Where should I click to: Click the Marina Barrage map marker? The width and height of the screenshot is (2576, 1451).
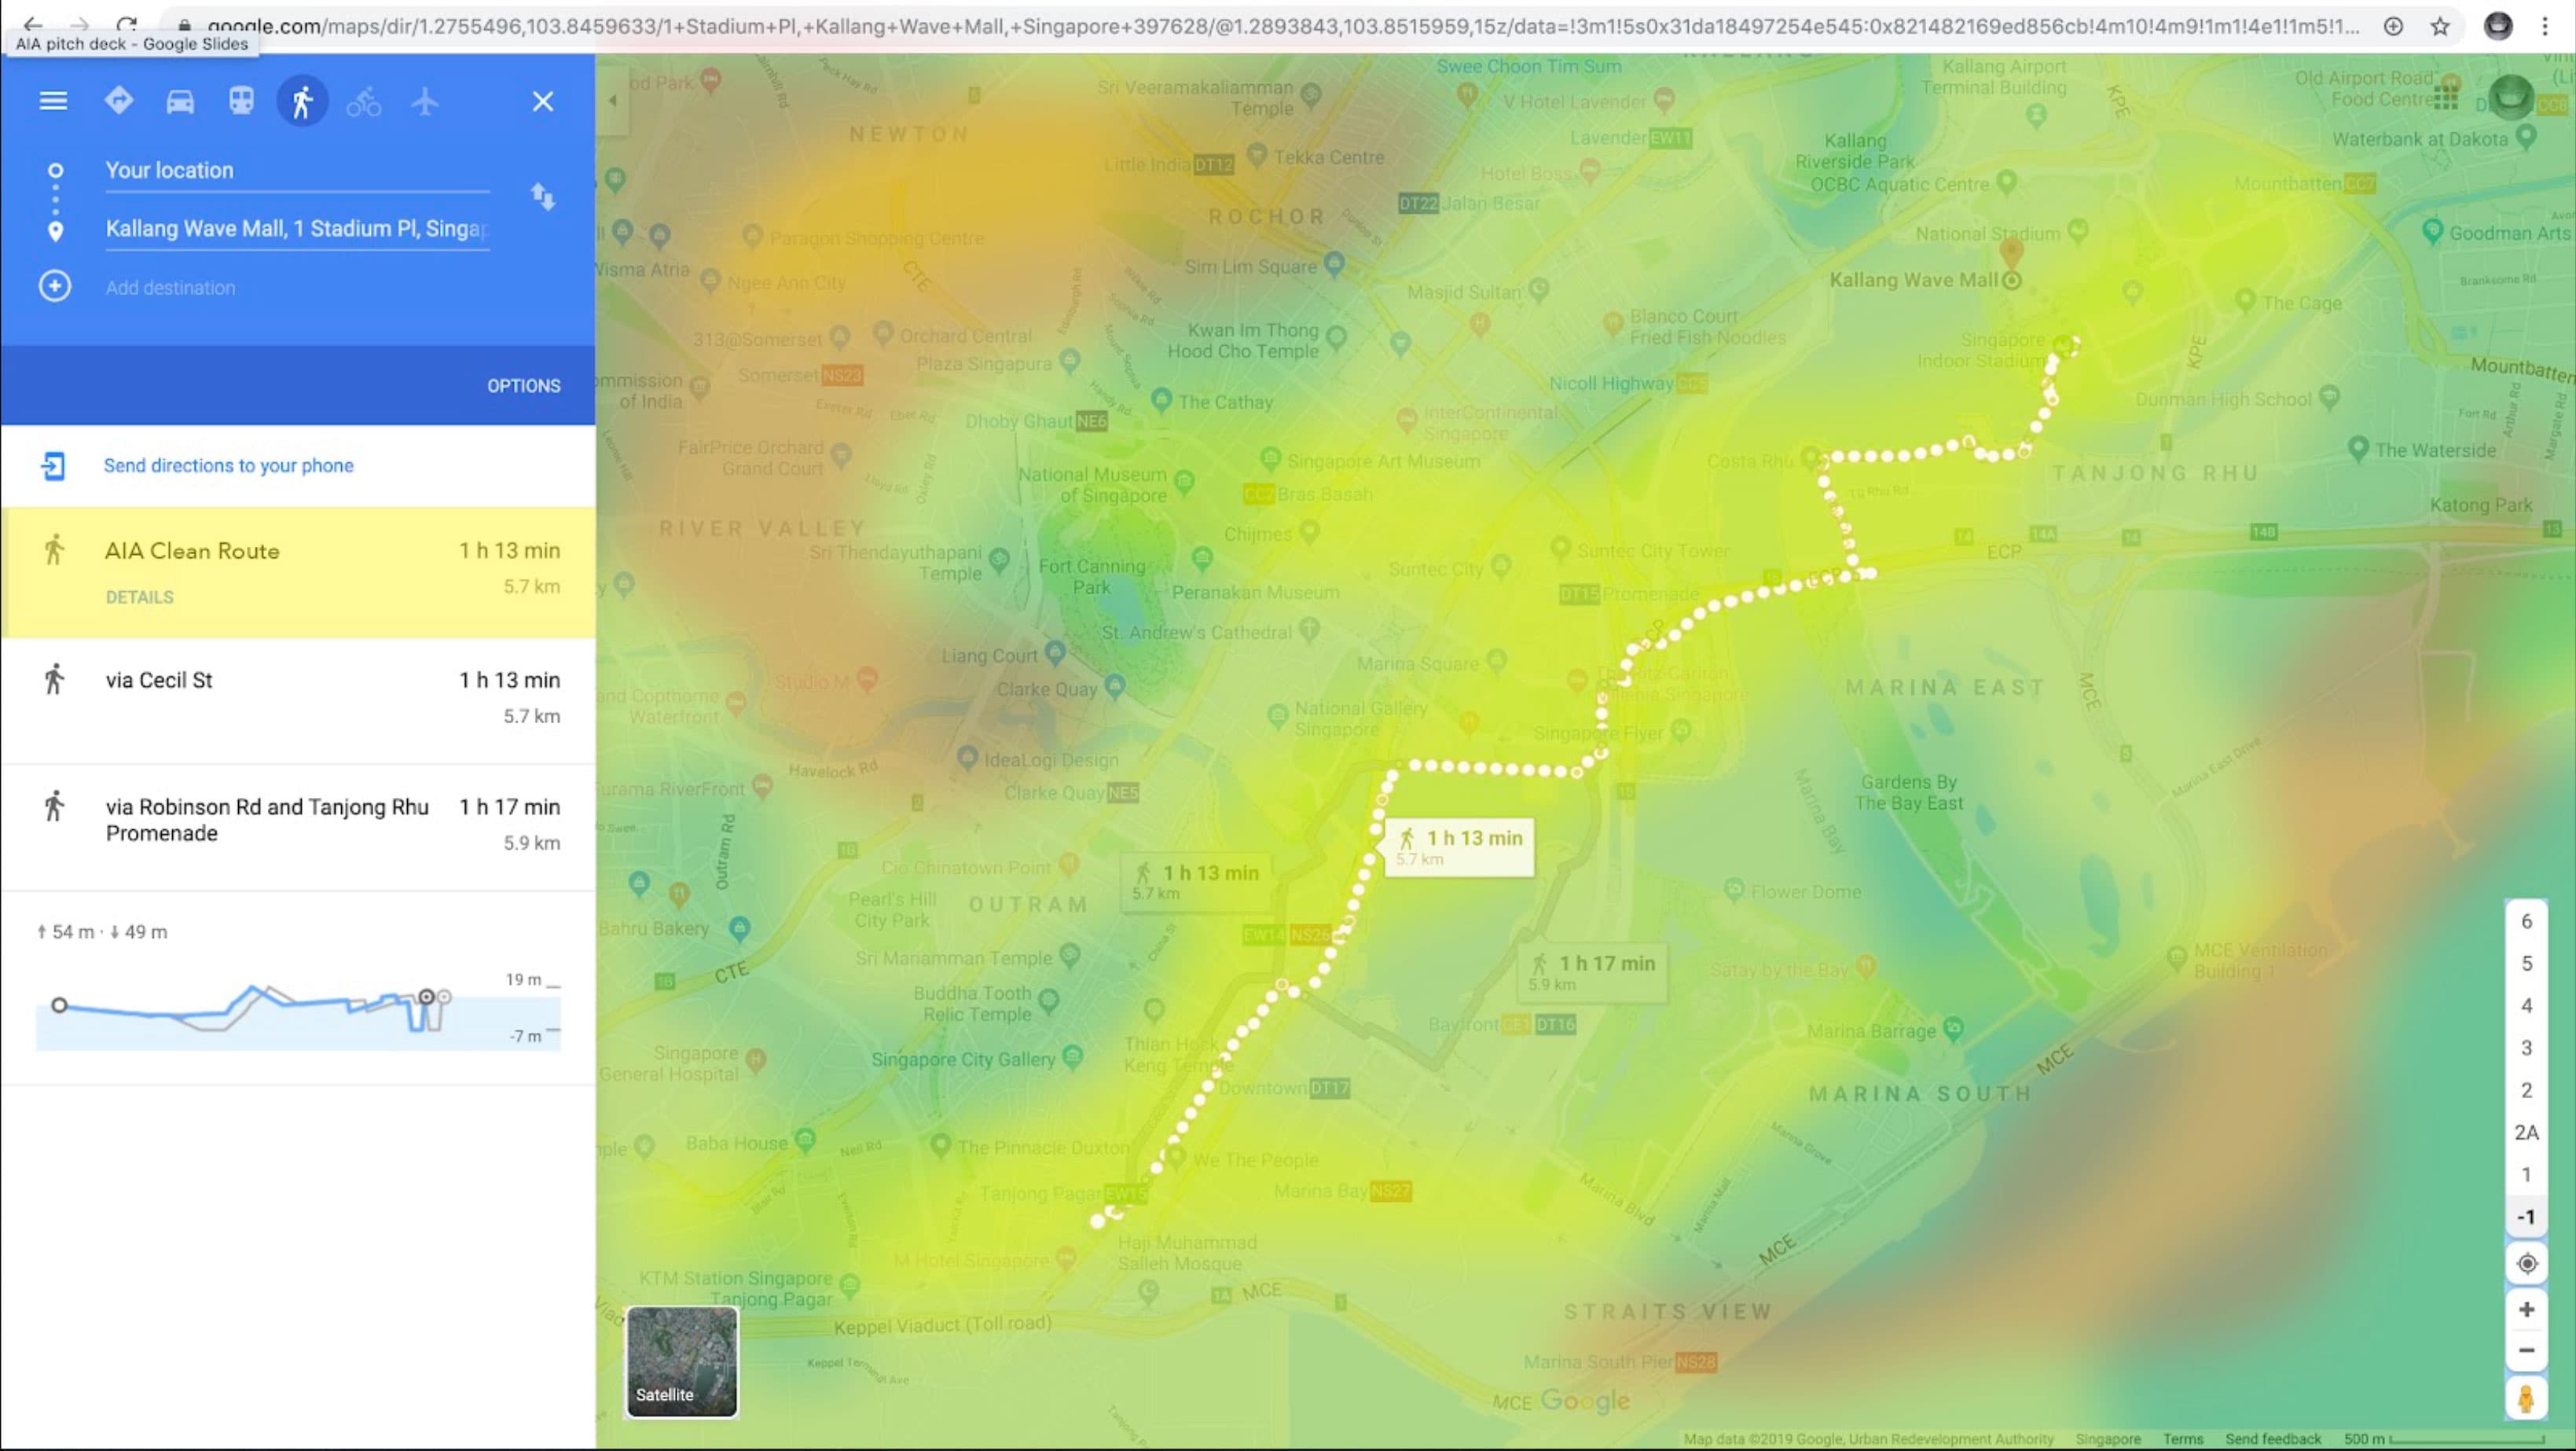tap(1954, 1028)
